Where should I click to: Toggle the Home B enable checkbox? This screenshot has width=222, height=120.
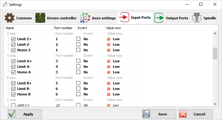point(13,94)
